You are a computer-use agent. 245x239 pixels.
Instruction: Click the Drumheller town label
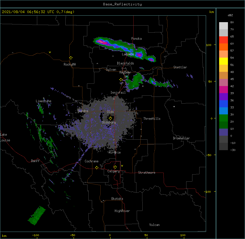tap(181, 138)
